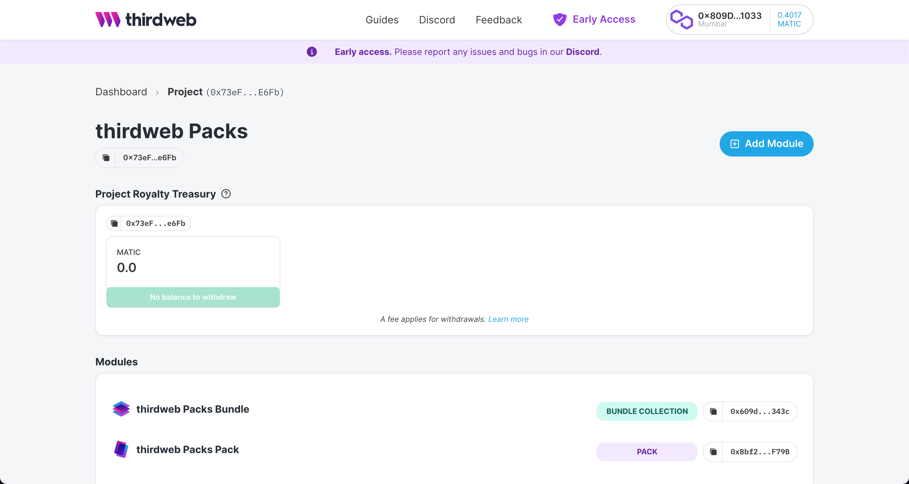The image size is (909, 484).
Task: Click the 0.4017 MATIC balance
Action: (789, 19)
